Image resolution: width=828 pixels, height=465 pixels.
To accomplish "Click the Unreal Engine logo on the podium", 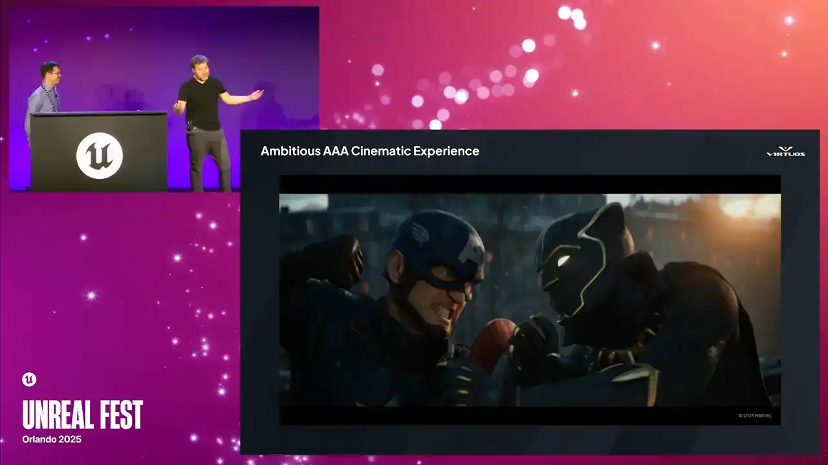I will click(x=100, y=156).
